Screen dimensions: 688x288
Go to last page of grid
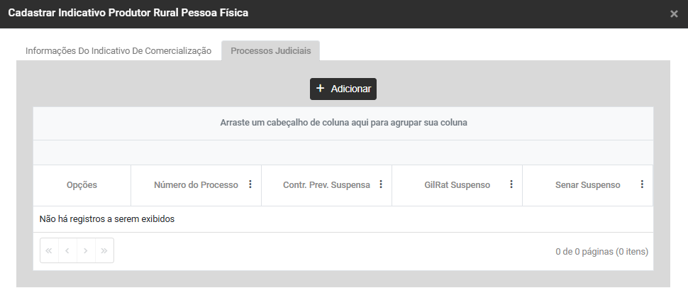coord(104,251)
